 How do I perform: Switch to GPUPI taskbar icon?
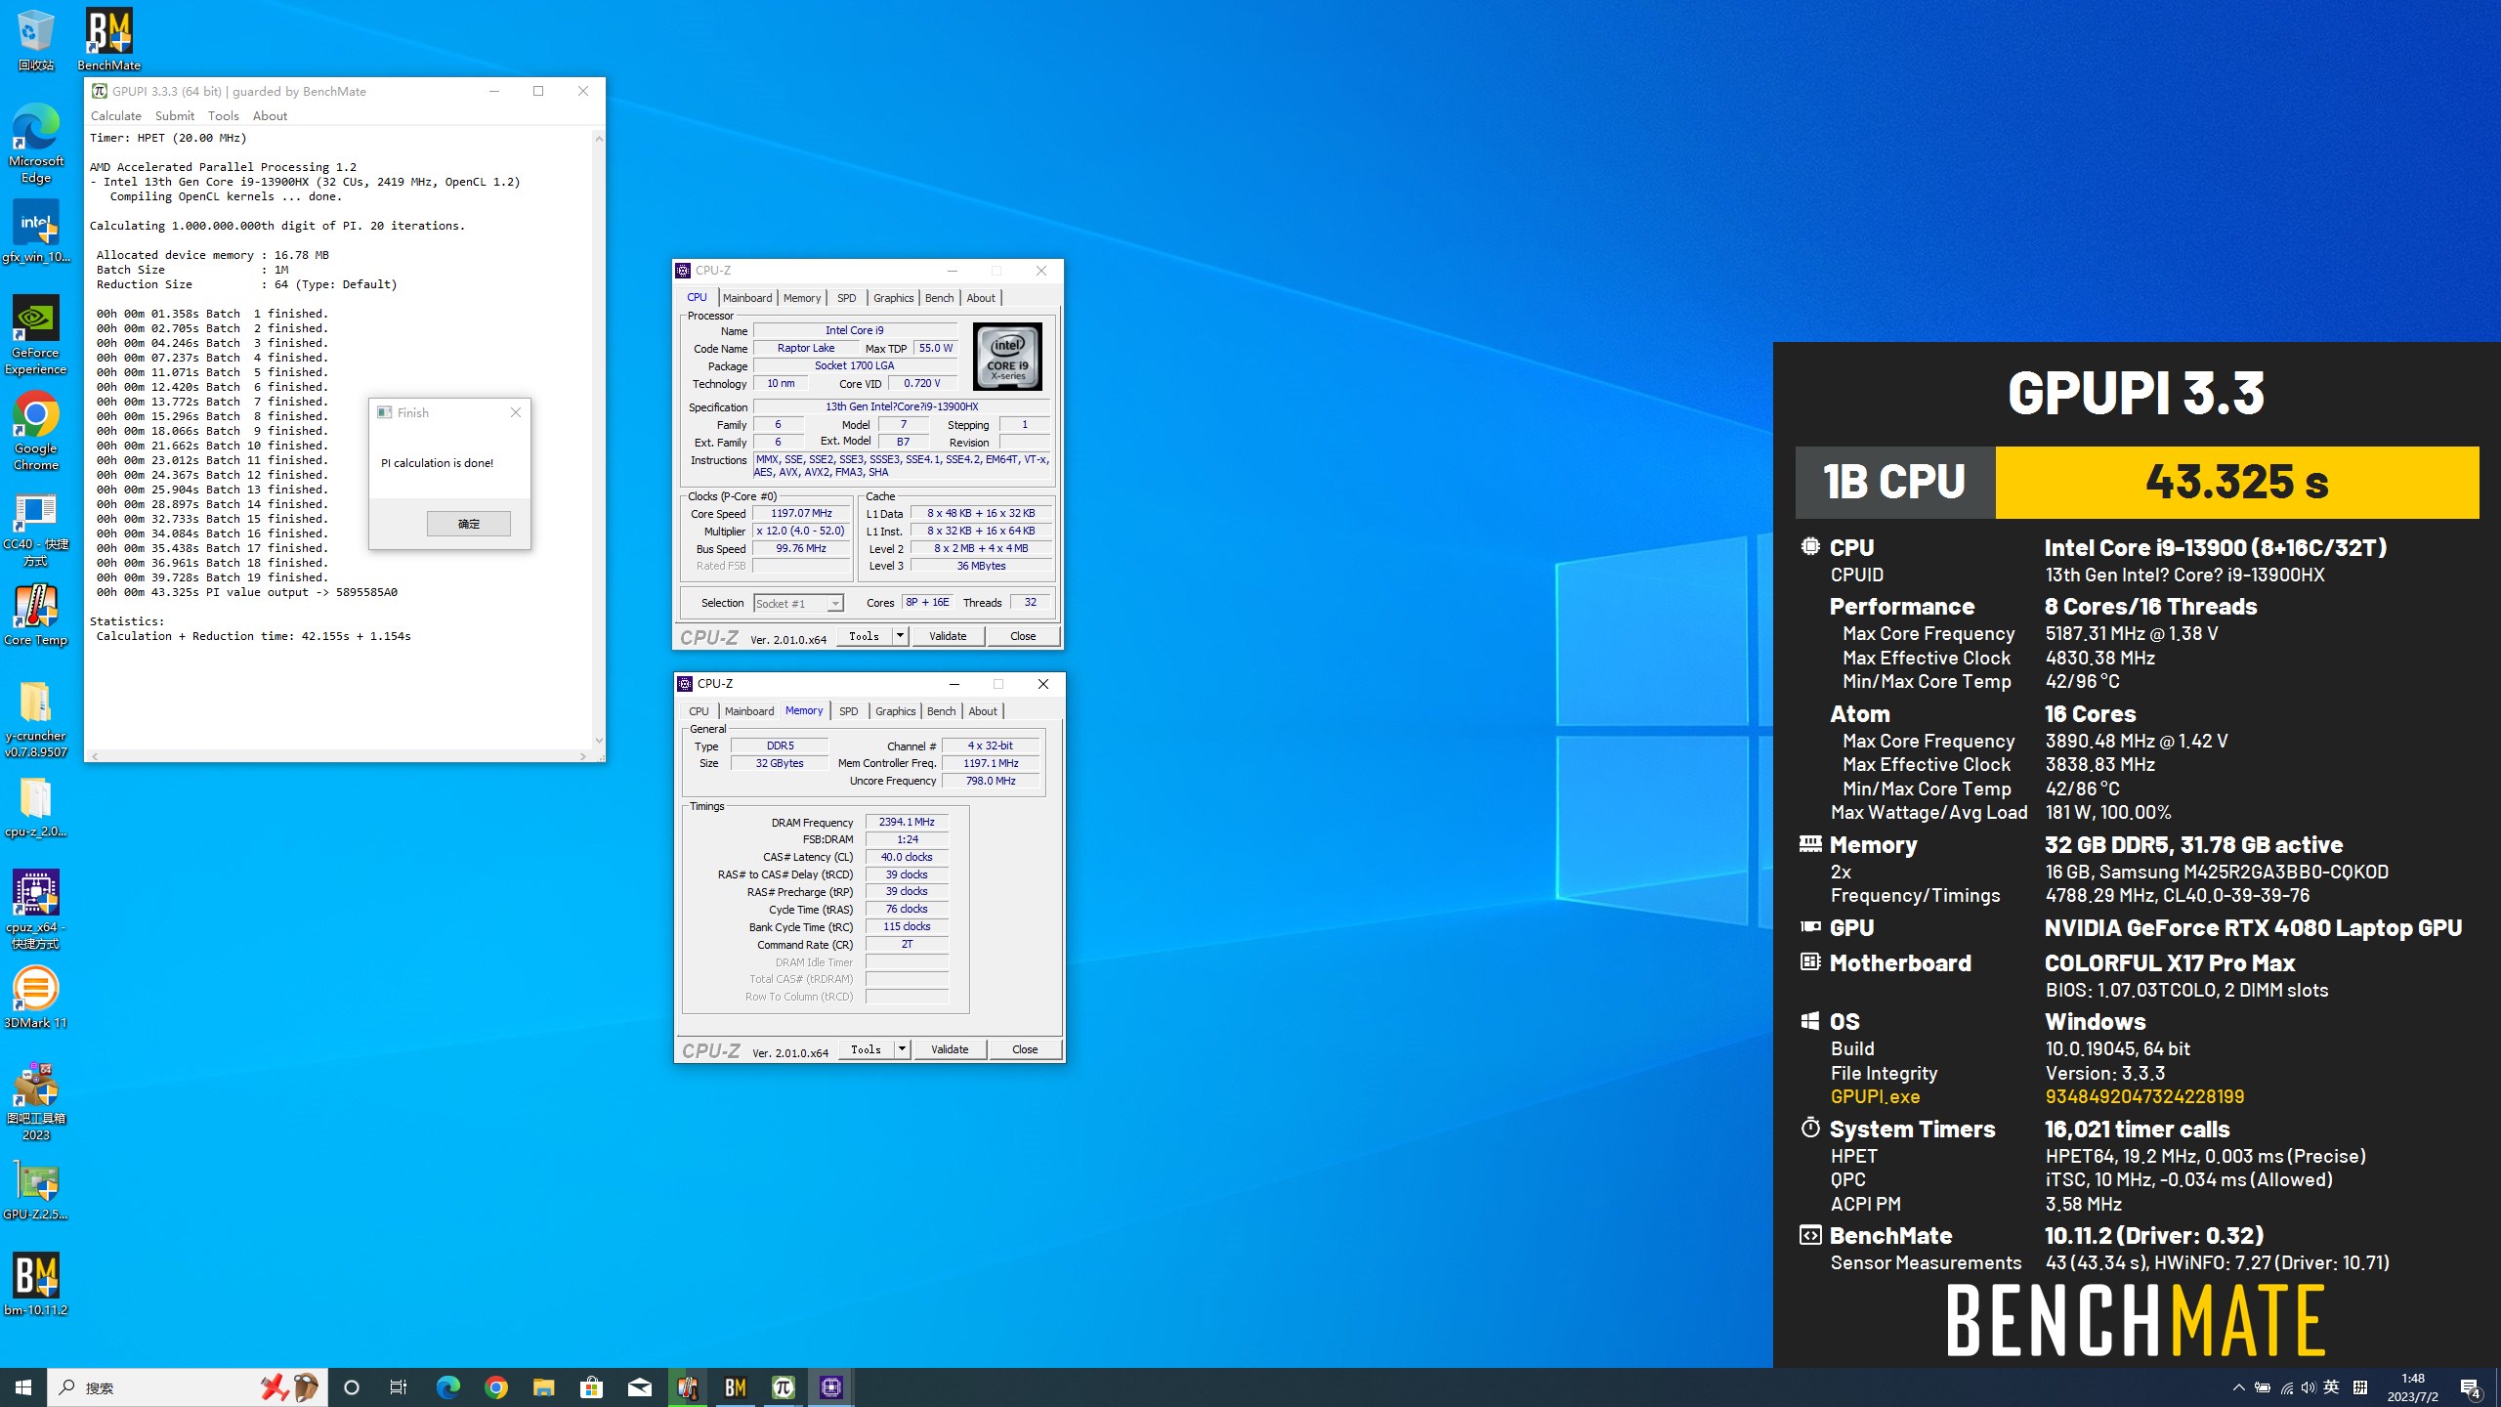[x=783, y=1387]
